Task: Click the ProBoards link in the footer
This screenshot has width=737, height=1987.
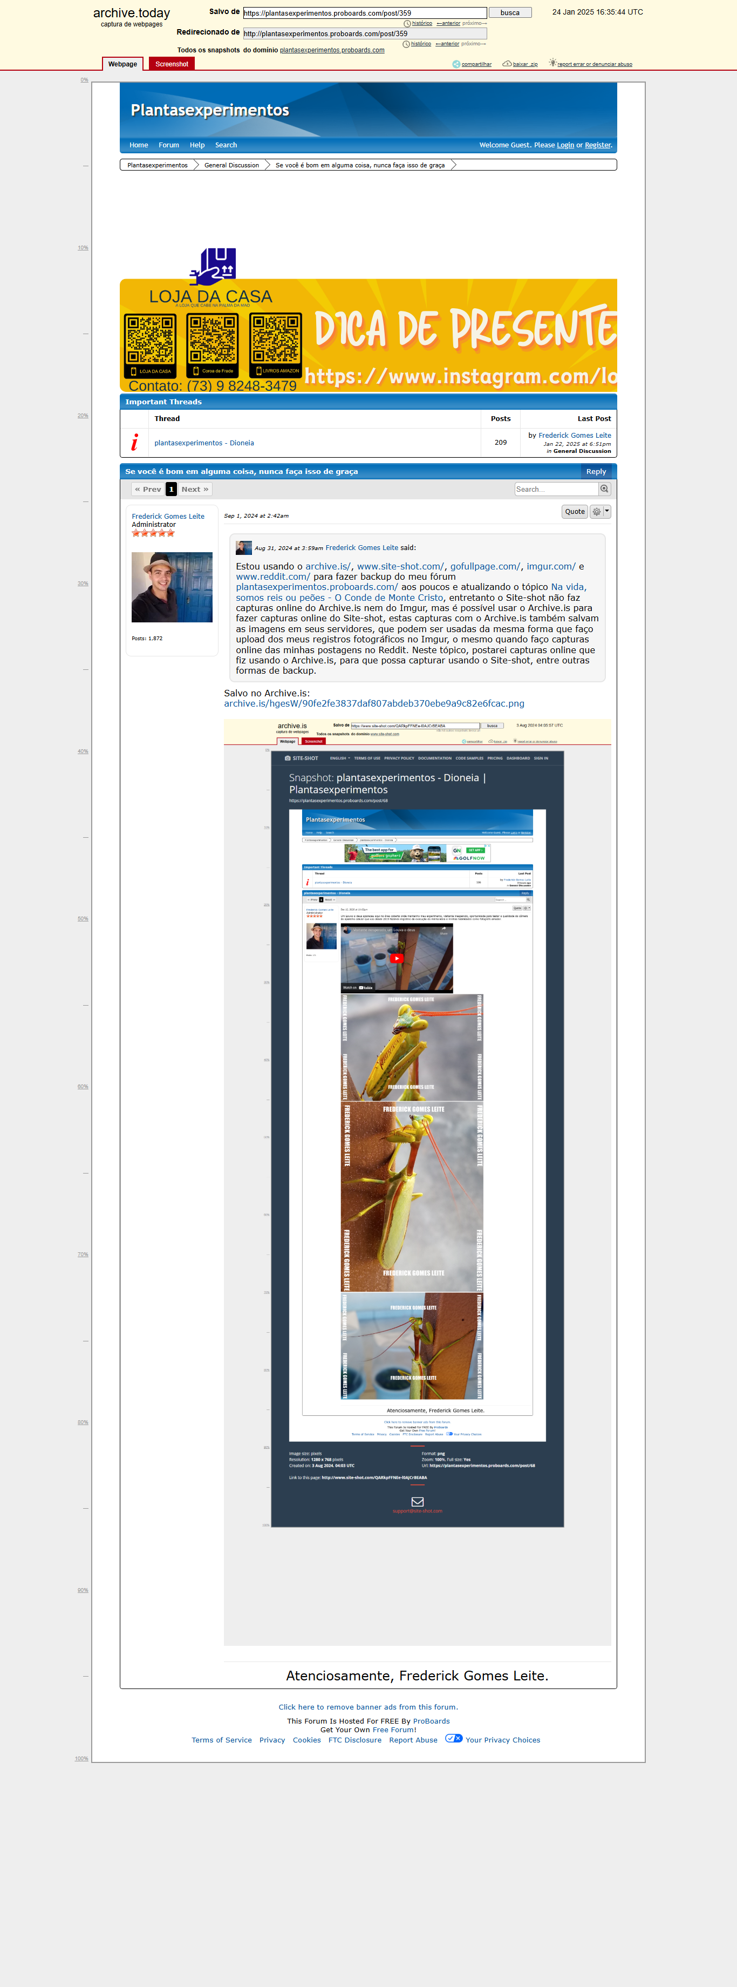Action: [431, 1721]
